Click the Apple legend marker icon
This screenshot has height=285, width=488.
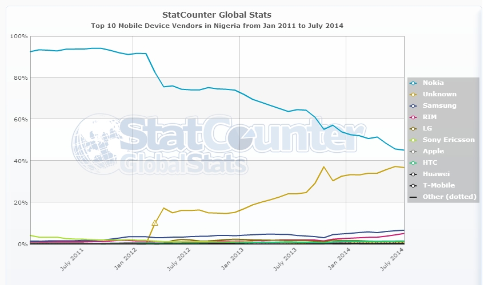(414, 151)
